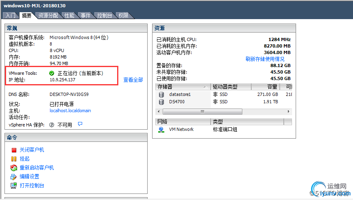The height and width of the screenshot is (200, 353).
Task: Click the DNS name DESKTOP-NVI0GS9
Action: pyautogui.click(x=69, y=94)
